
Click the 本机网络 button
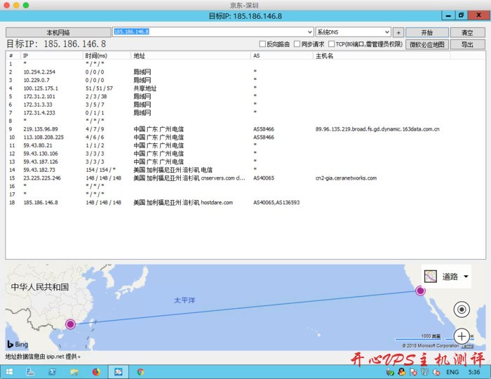pyautogui.click(x=58, y=32)
